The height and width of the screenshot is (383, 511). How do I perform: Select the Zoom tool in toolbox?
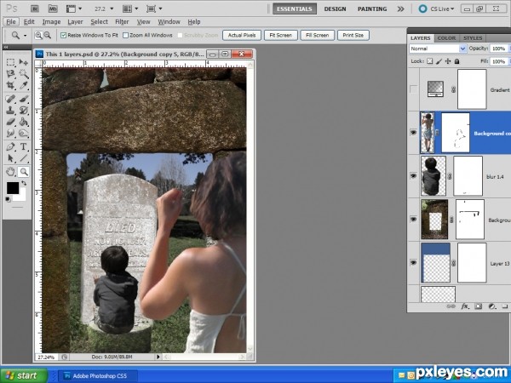pos(24,171)
